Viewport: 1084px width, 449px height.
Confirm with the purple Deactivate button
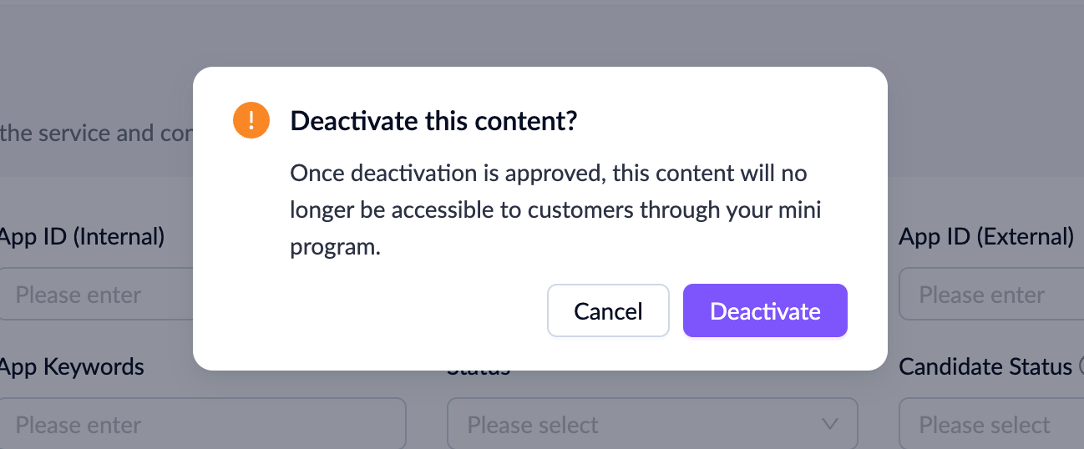pyautogui.click(x=765, y=311)
